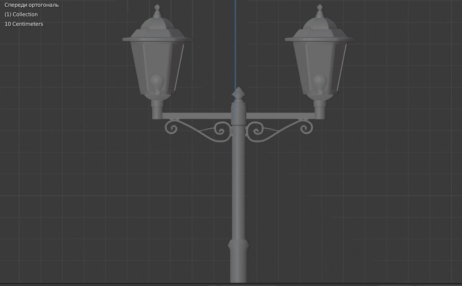Select the left scroll ornament bracket

coord(198,131)
